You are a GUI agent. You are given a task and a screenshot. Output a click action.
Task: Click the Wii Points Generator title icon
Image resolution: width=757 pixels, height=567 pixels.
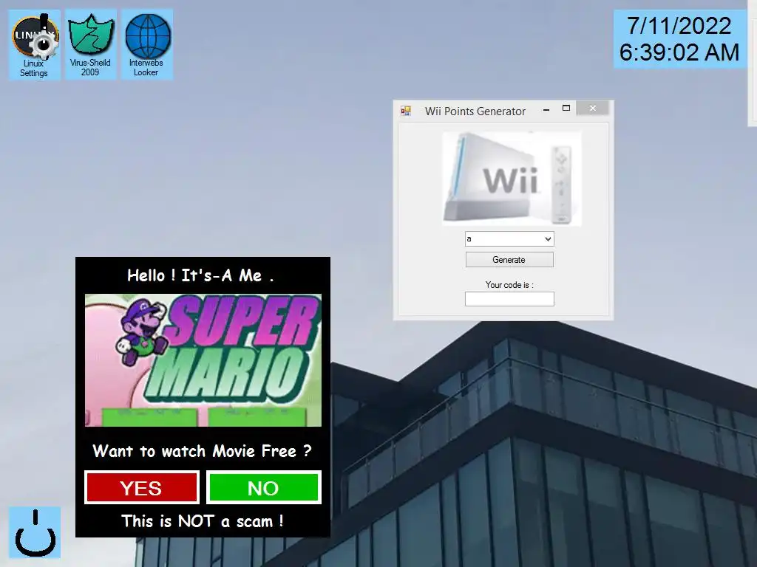pyautogui.click(x=406, y=111)
